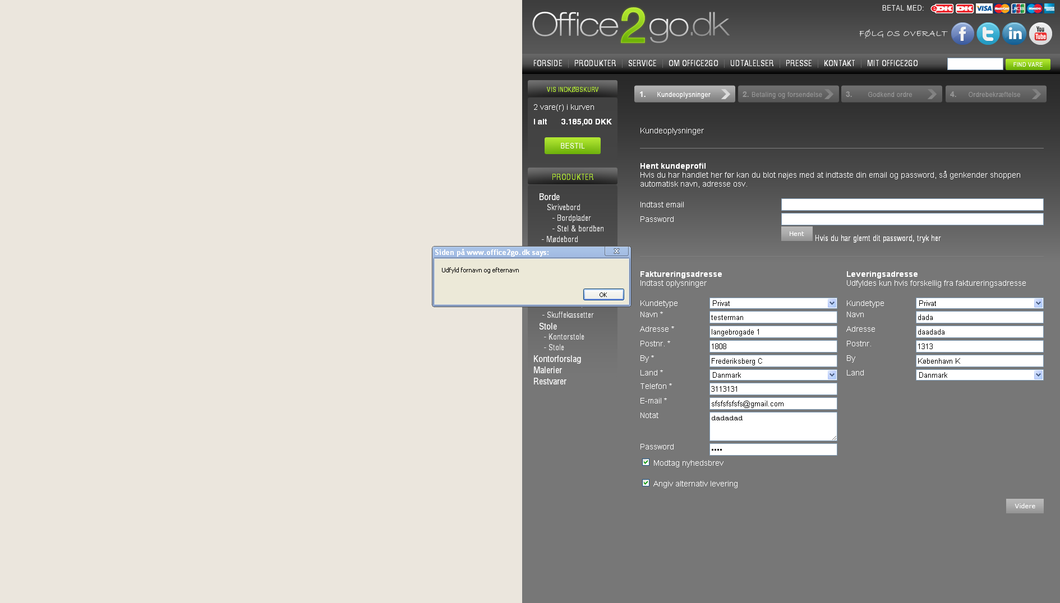Click the Videre button
This screenshot has height=603, width=1060.
[x=1024, y=506]
